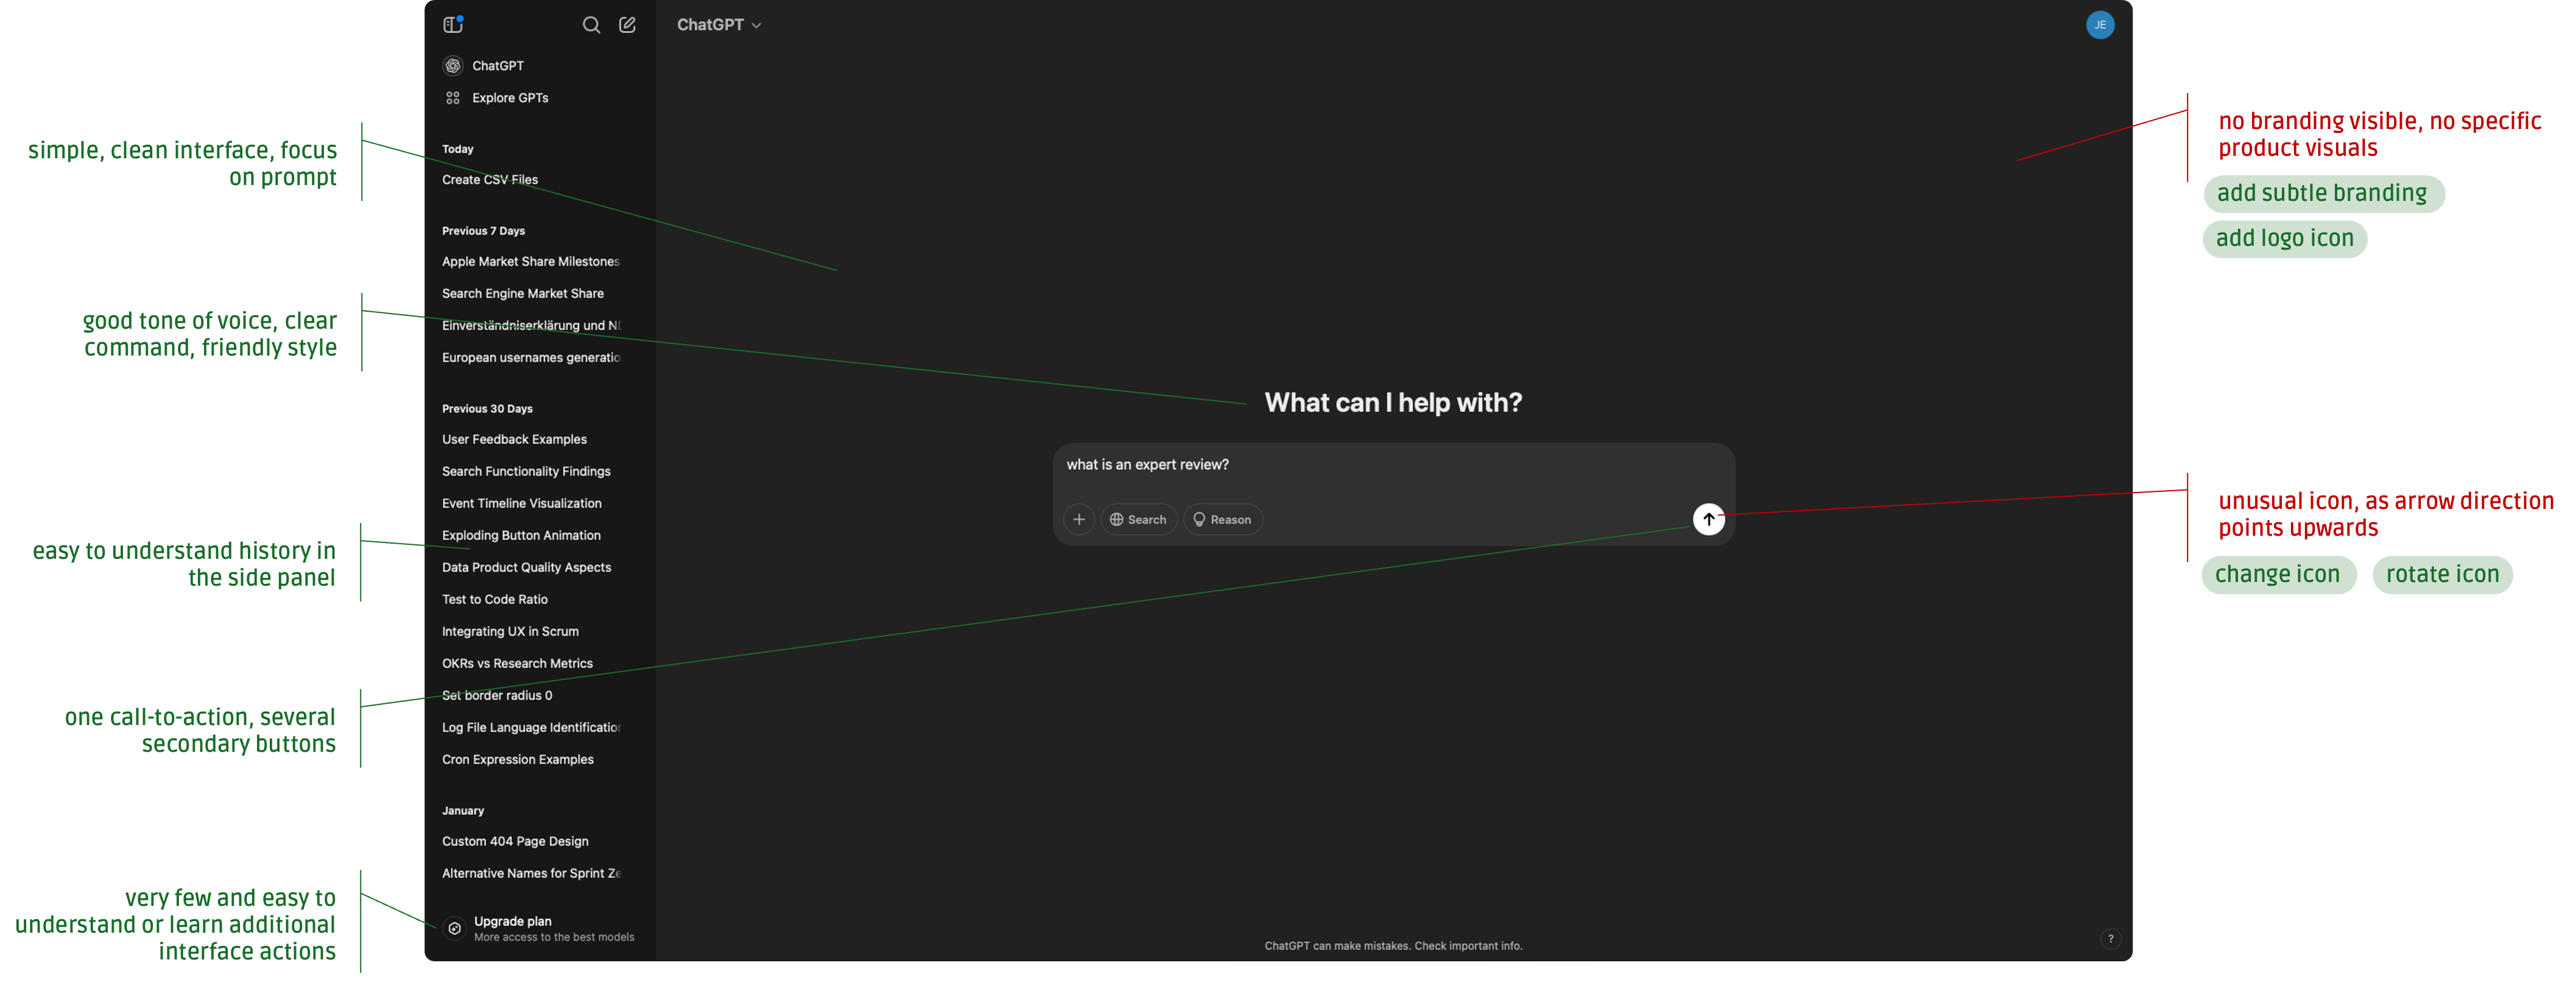
Task: Start a new chat with pencil icon
Action: point(627,25)
